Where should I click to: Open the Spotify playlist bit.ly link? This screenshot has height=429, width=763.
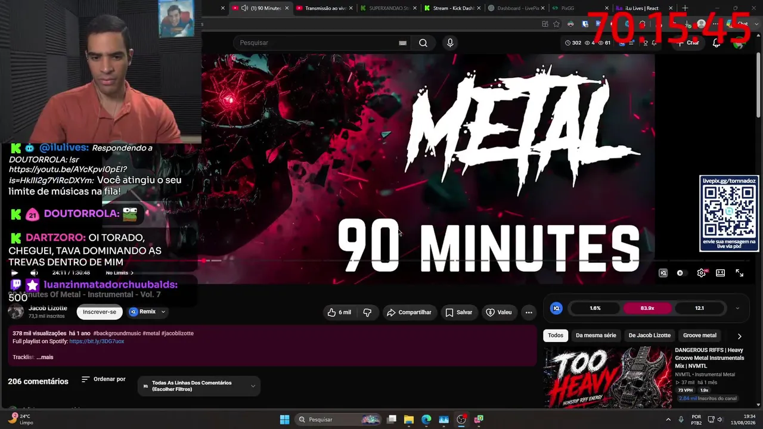coord(97,341)
